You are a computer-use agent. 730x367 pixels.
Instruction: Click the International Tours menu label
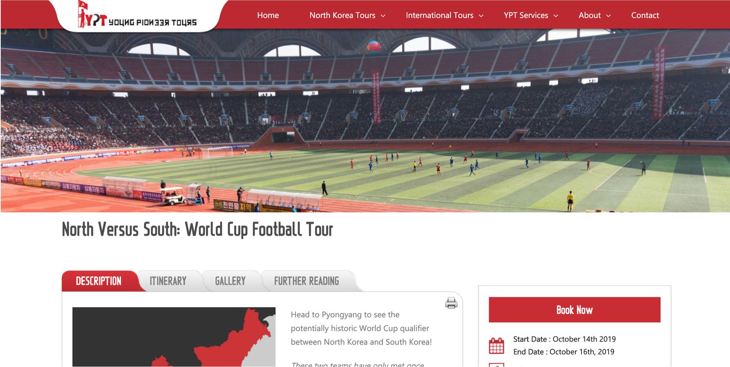[x=440, y=15]
